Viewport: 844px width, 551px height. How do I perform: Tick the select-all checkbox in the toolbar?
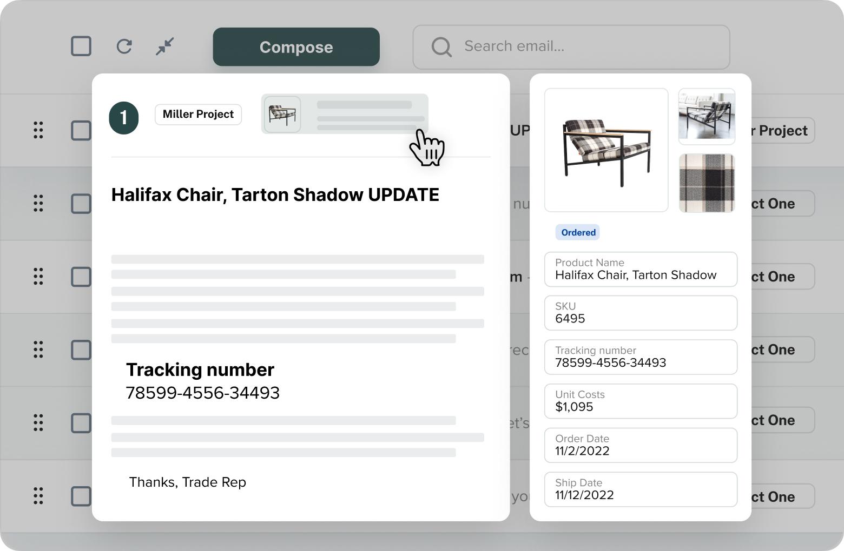[x=81, y=46]
